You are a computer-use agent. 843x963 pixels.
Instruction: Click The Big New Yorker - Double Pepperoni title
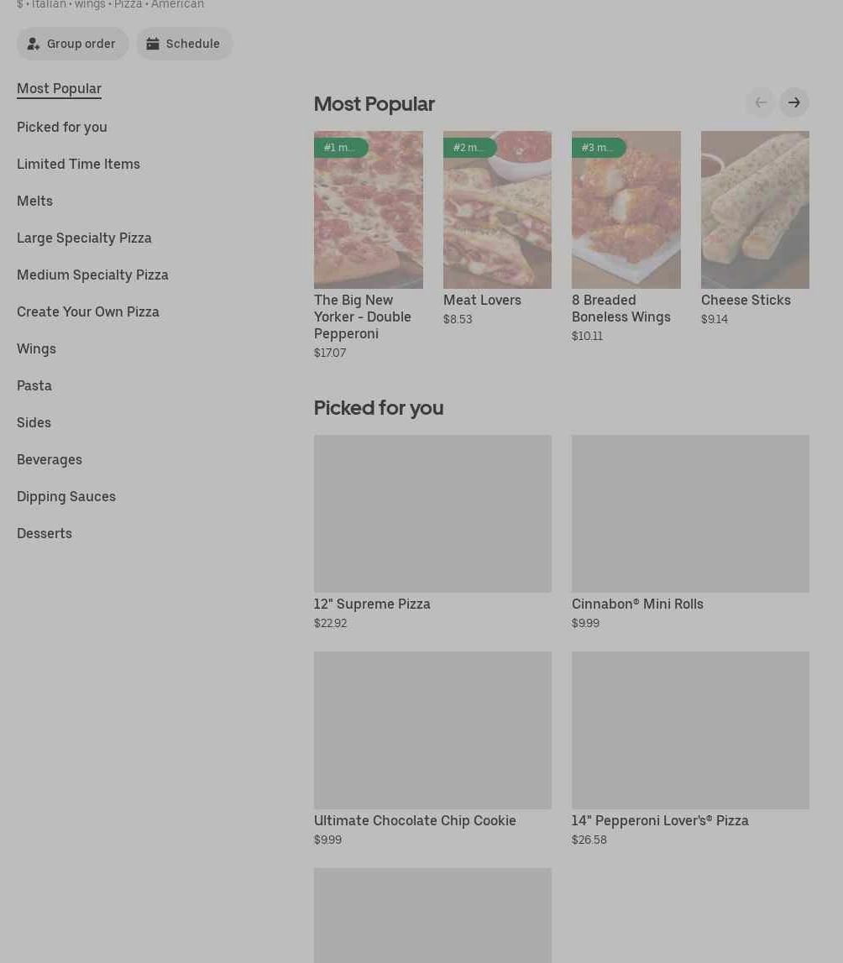(362, 317)
